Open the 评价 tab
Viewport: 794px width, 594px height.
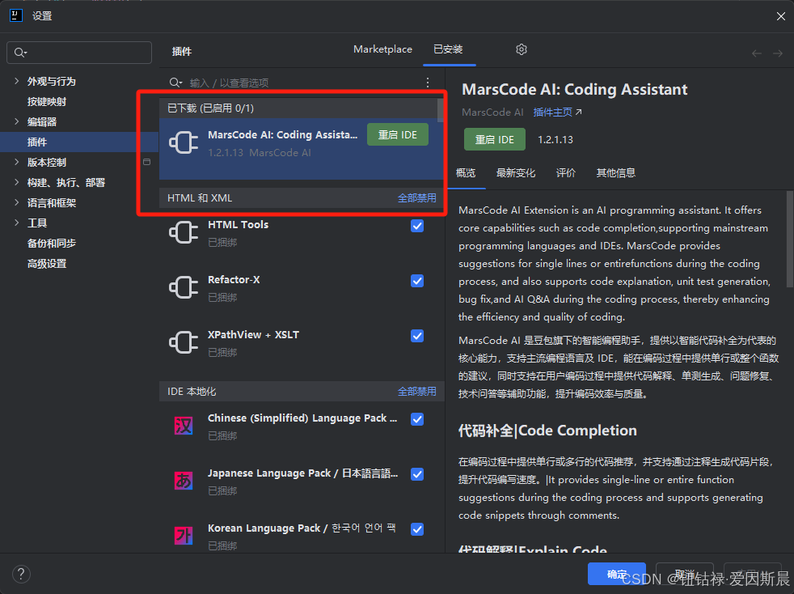[566, 173]
